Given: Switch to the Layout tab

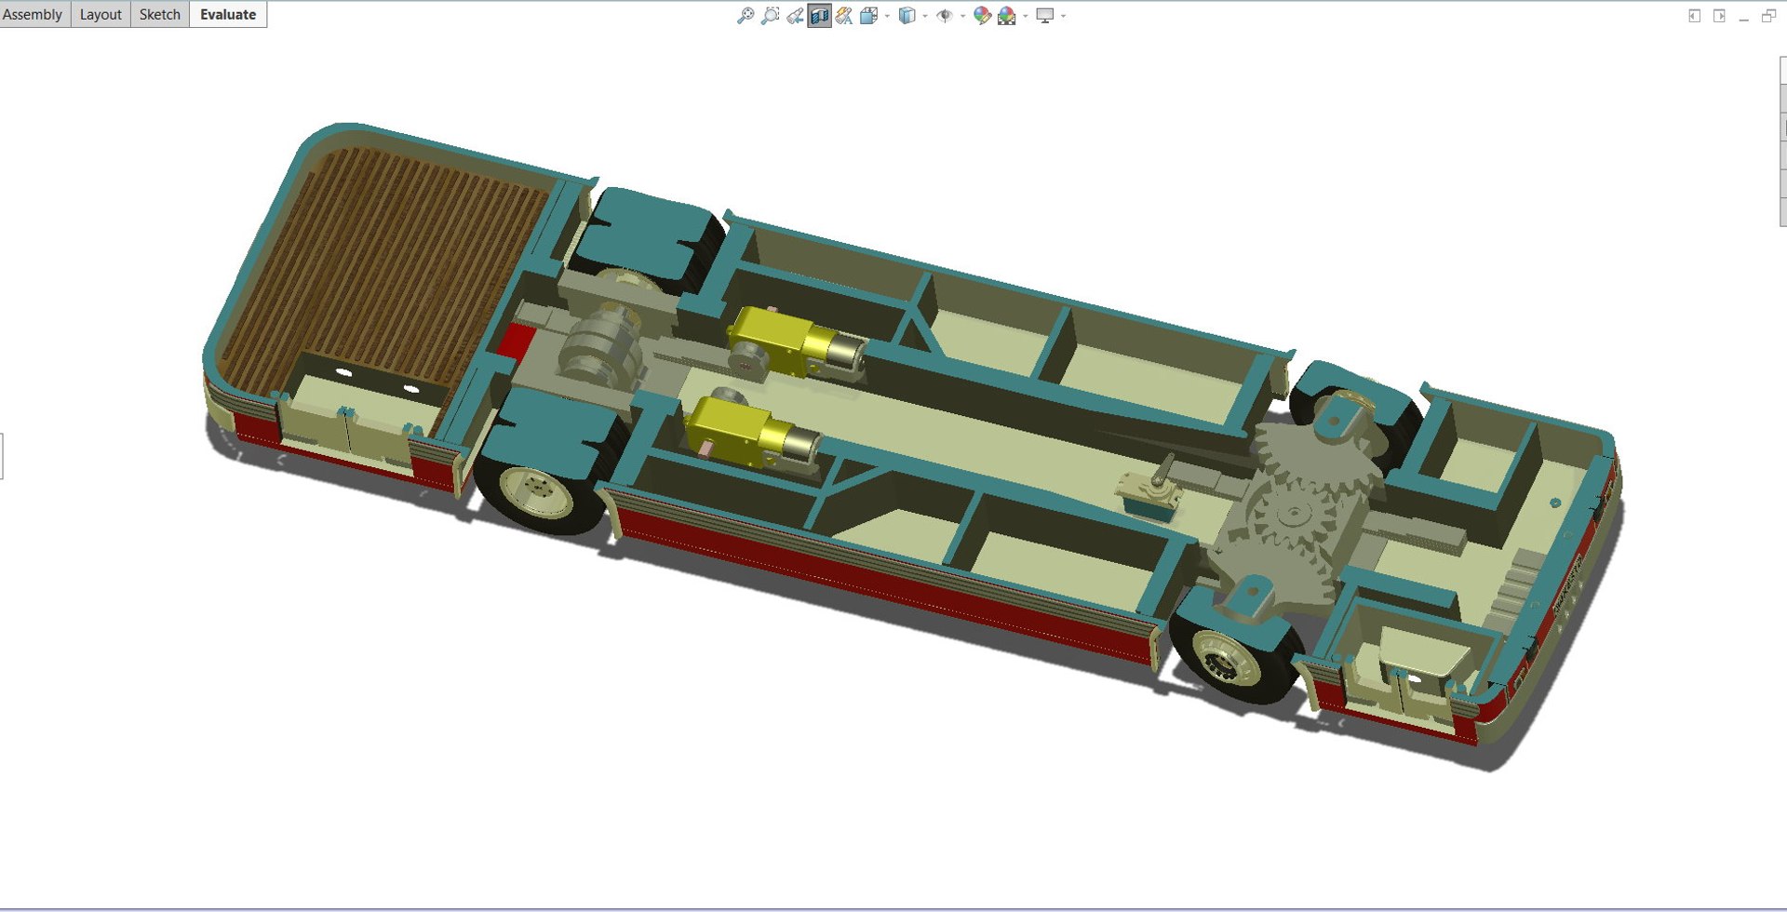Looking at the screenshot, I should 101,14.
